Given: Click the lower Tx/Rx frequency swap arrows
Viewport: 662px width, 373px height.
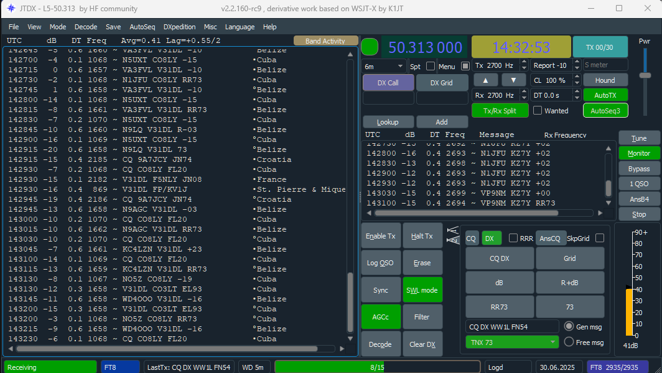Looking at the screenshot, I should coord(453,240).
